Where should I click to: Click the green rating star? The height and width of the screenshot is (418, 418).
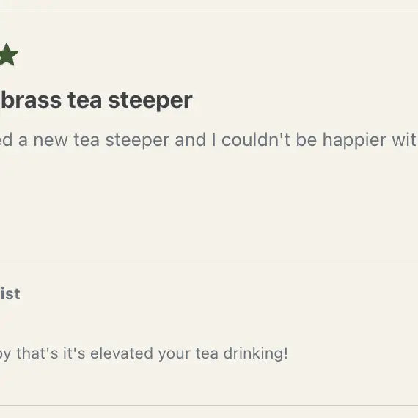click(x=8, y=55)
